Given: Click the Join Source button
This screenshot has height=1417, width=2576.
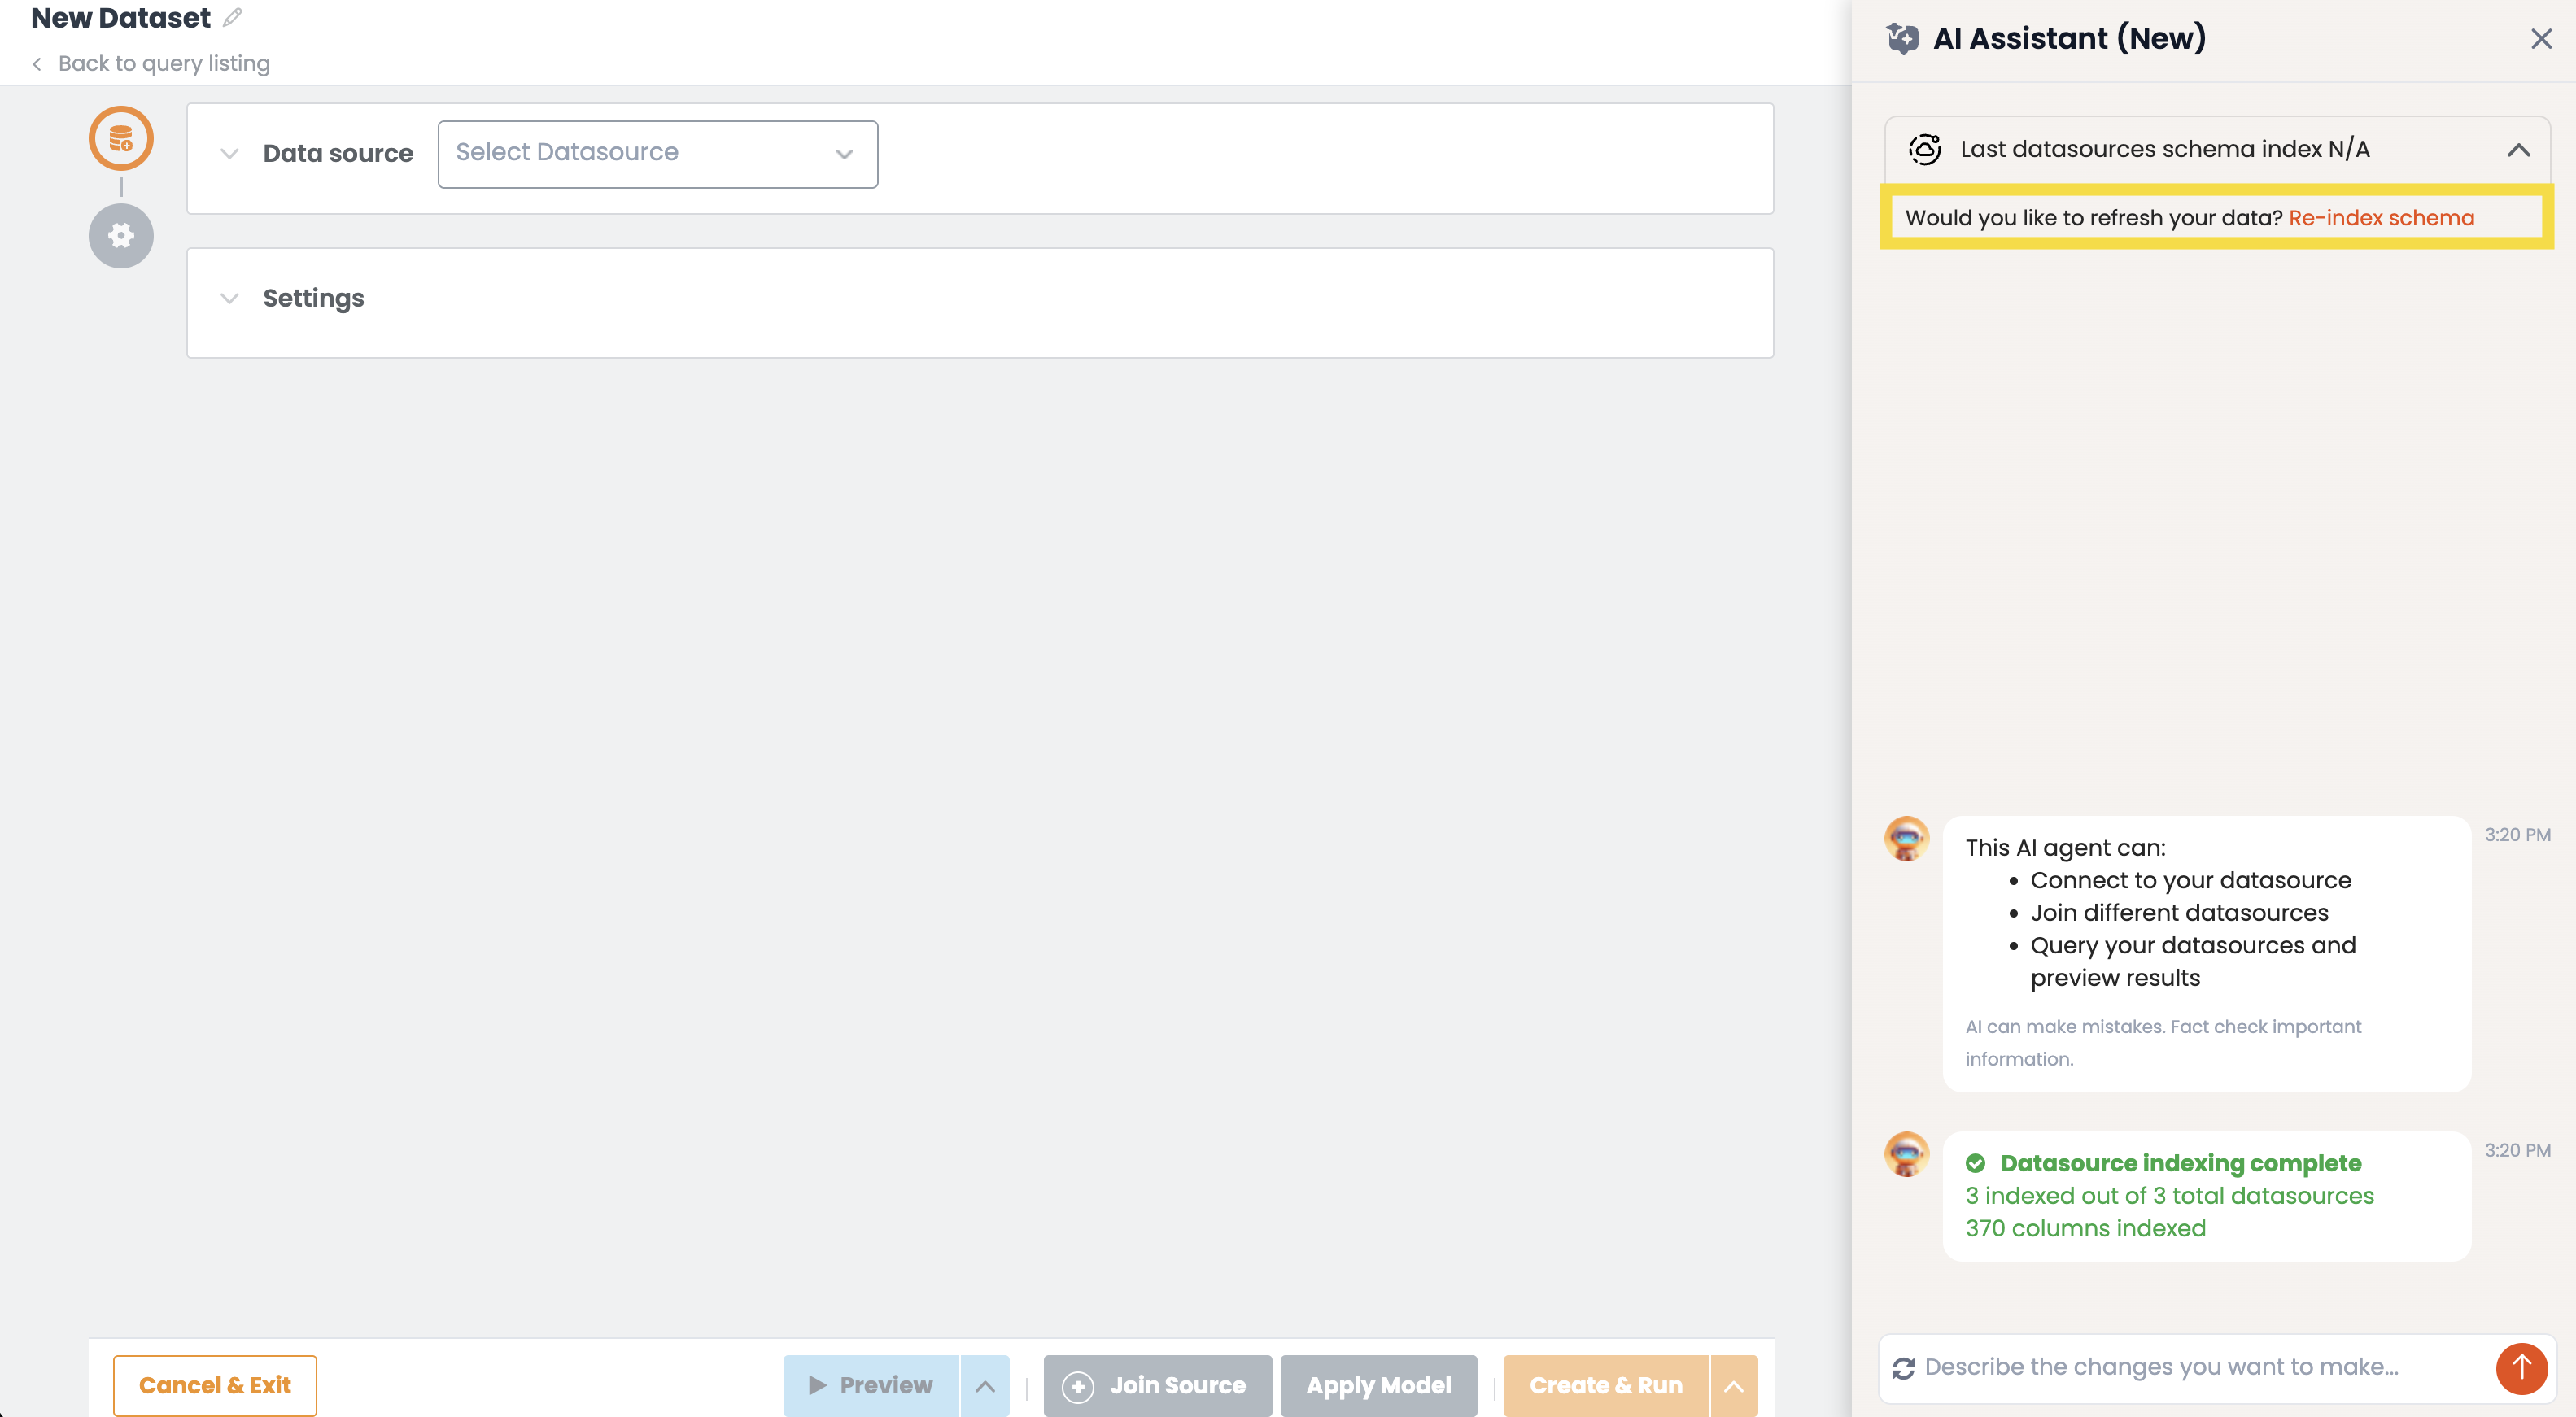Looking at the screenshot, I should tap(1157, 1385).
